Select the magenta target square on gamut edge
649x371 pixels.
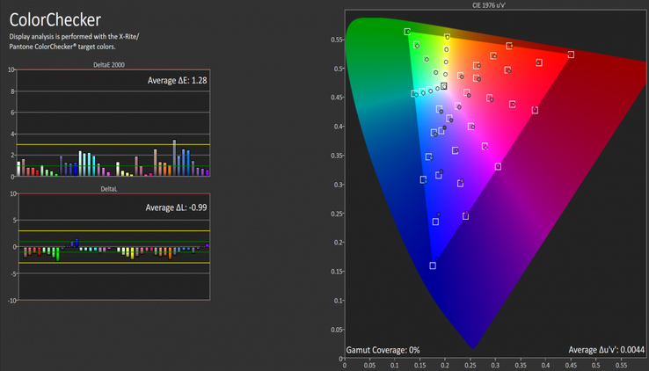[498, 167]
